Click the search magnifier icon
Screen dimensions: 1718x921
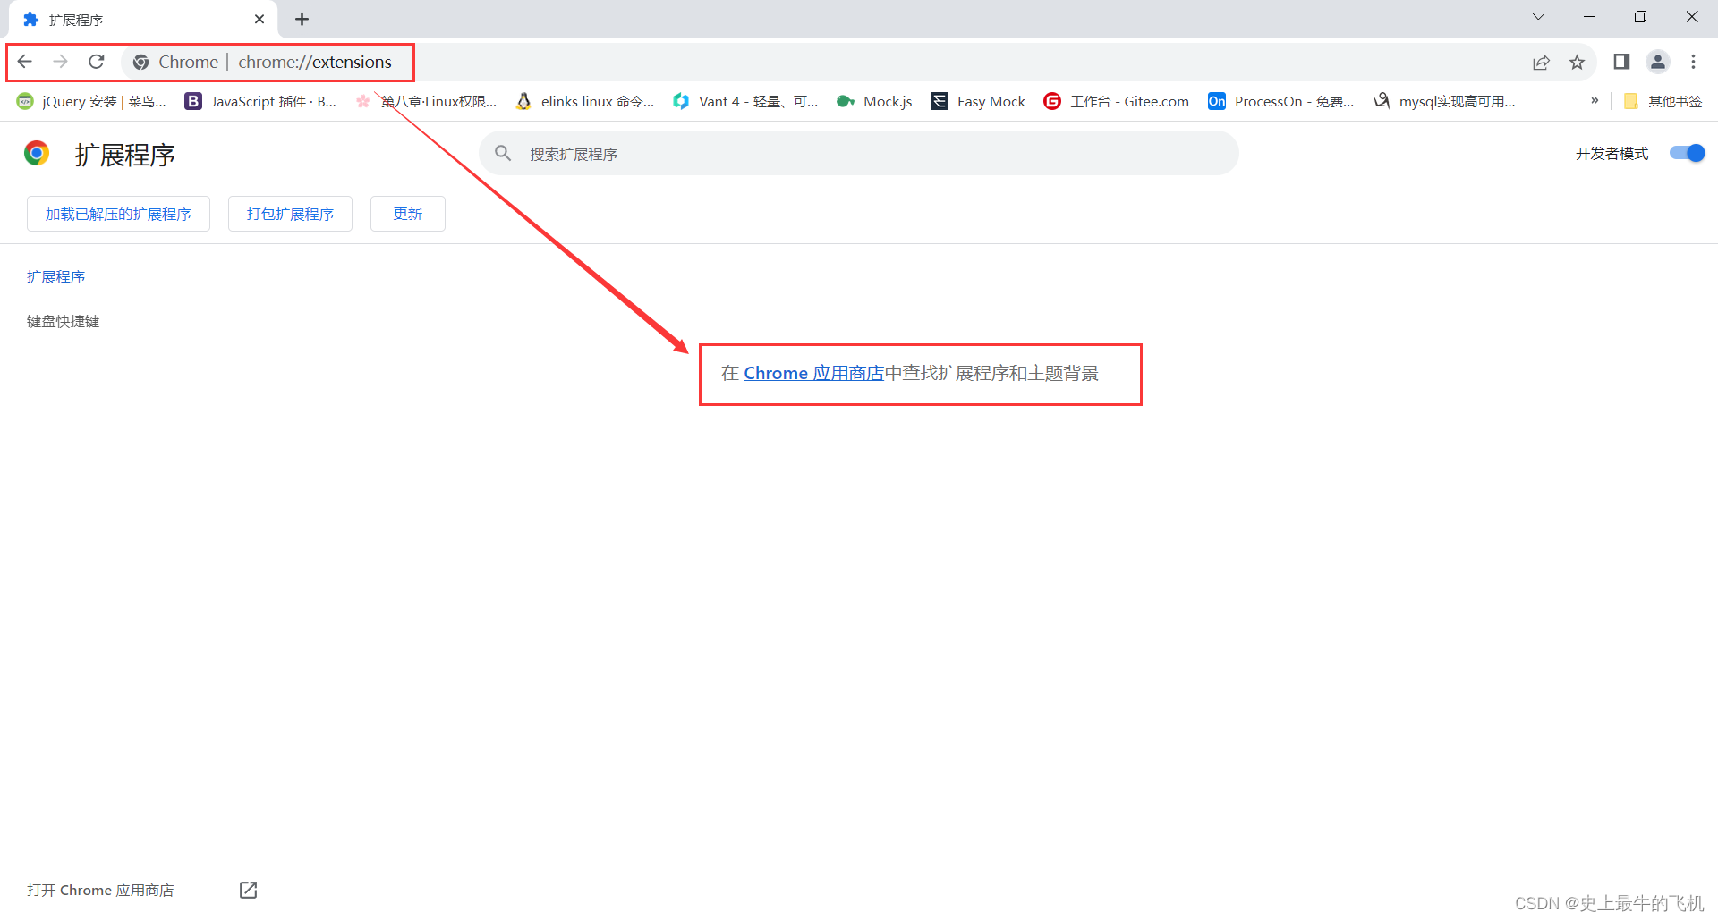[503, 153]
